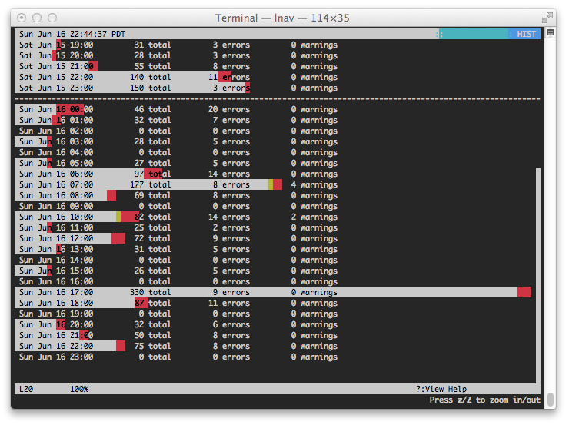Click the '2 warnings' count value
Viewport: 569px width, 425px height.
[x=314, y=217]
